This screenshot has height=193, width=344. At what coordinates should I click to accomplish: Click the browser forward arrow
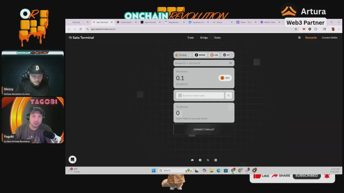(75, 29)
